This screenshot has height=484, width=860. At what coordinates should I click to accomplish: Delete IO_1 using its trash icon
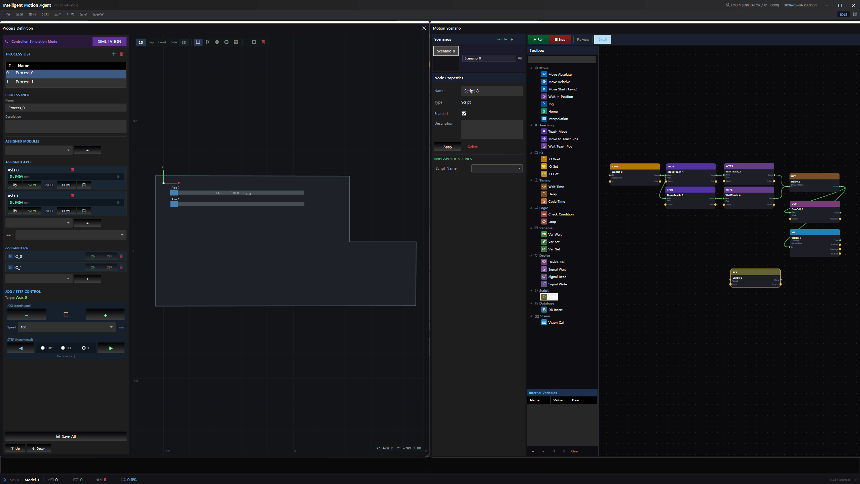(121, 267)
